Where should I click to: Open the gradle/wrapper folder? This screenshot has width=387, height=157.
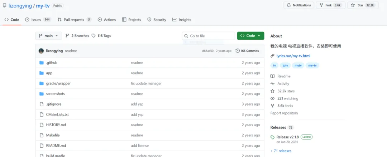coord(58,83)
